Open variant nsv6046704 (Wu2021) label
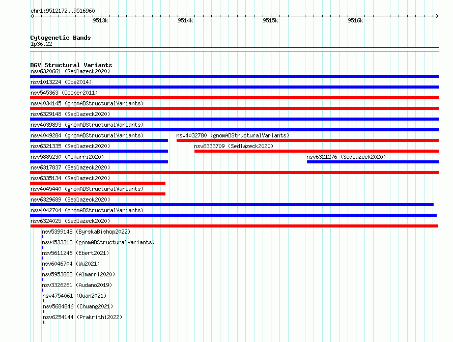The image size is (453, 342). 71,264
